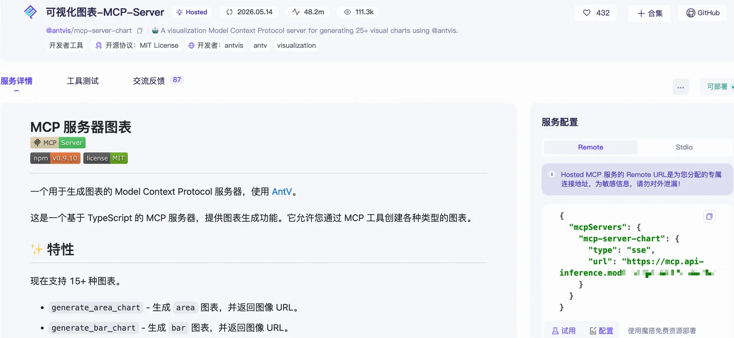Select the Remote configuration tab

point(590,147)
